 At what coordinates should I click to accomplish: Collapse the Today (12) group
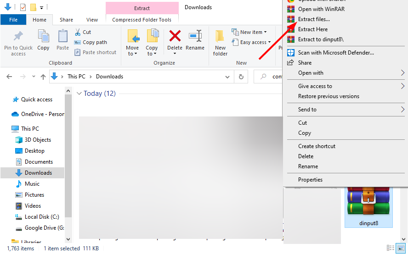[79, 94]
